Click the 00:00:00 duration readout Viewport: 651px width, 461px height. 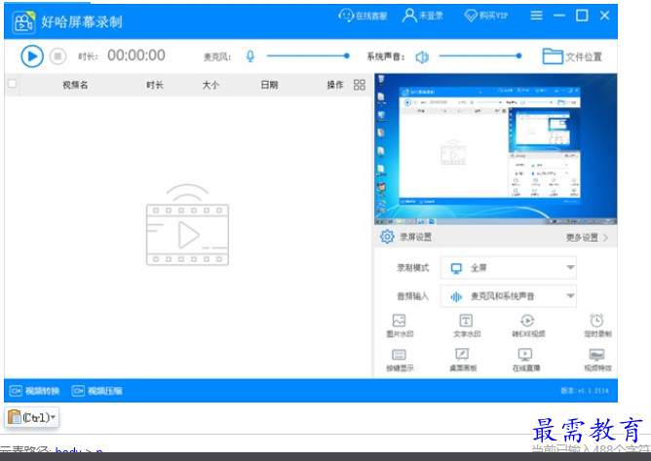[136, 56]
